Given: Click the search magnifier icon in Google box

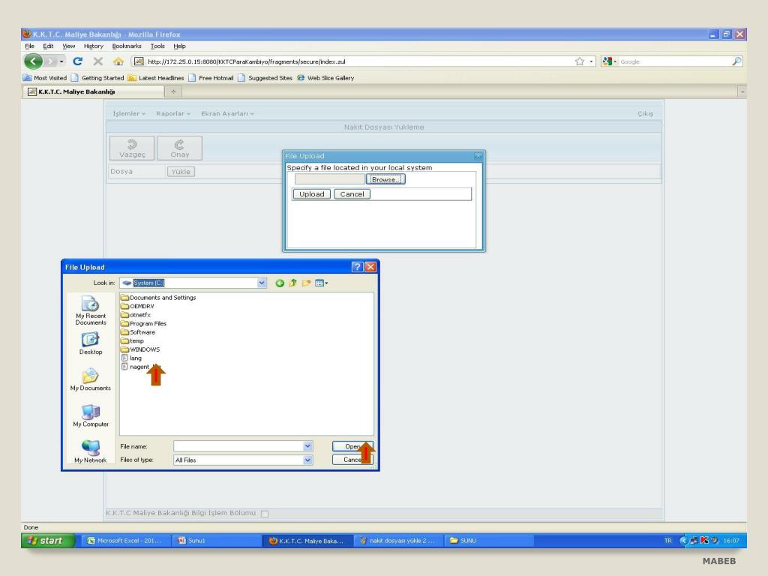Looking at the screenshot, I should click(736, 61).
